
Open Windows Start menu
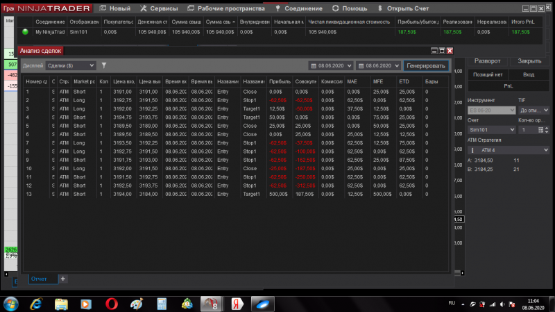[x=11, y=304]
